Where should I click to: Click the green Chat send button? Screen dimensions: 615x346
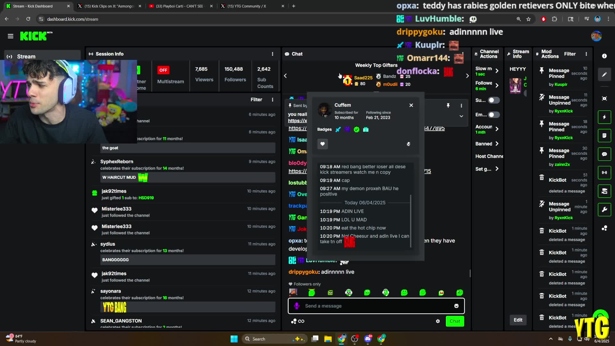coord(455,321)
